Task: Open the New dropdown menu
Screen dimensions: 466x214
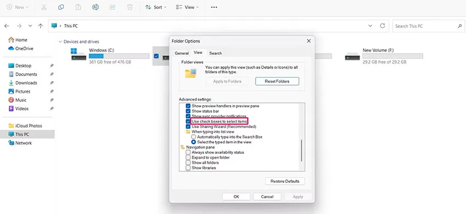Action: 17,8
